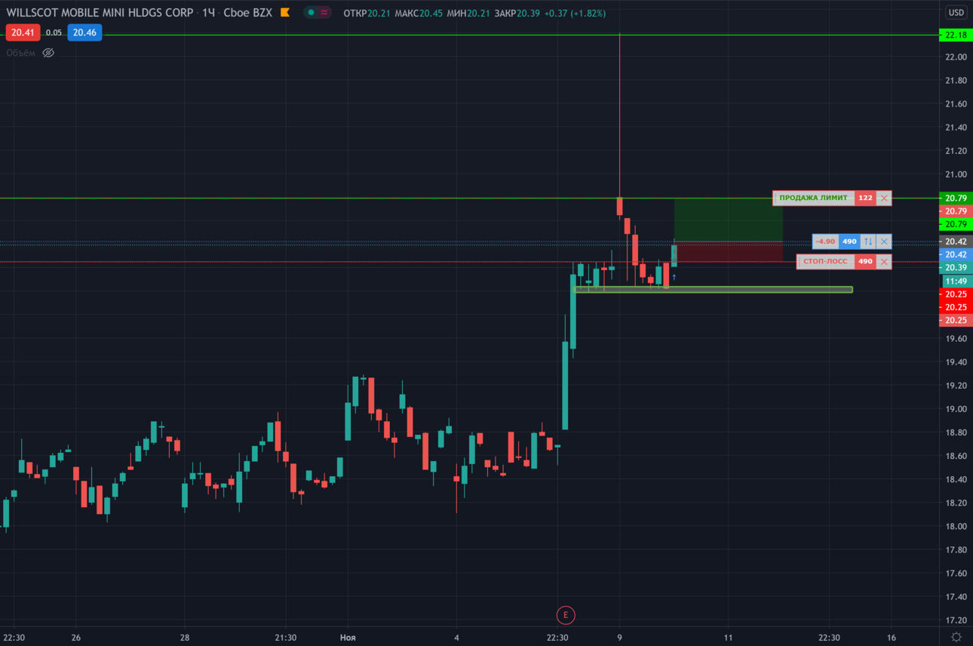This screenshot has height=646, width=973.
Task: Click the Cboe BZX exchange label
Action: tap(247, 13)
